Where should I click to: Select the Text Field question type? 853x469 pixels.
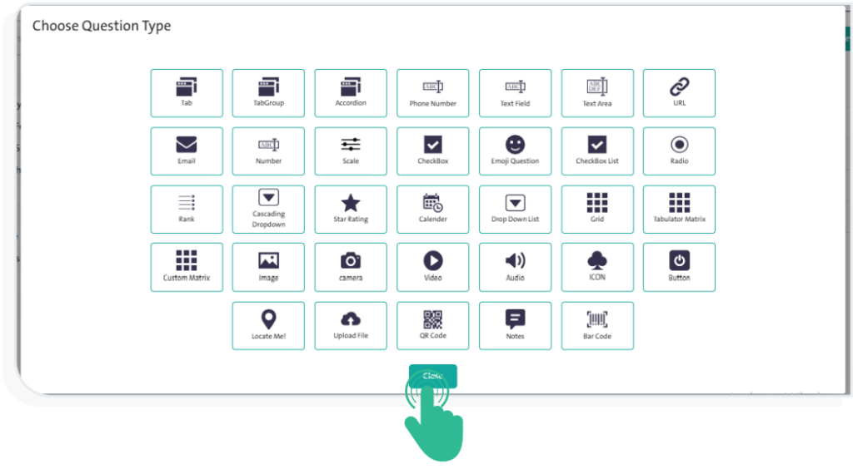pos(515,93)
